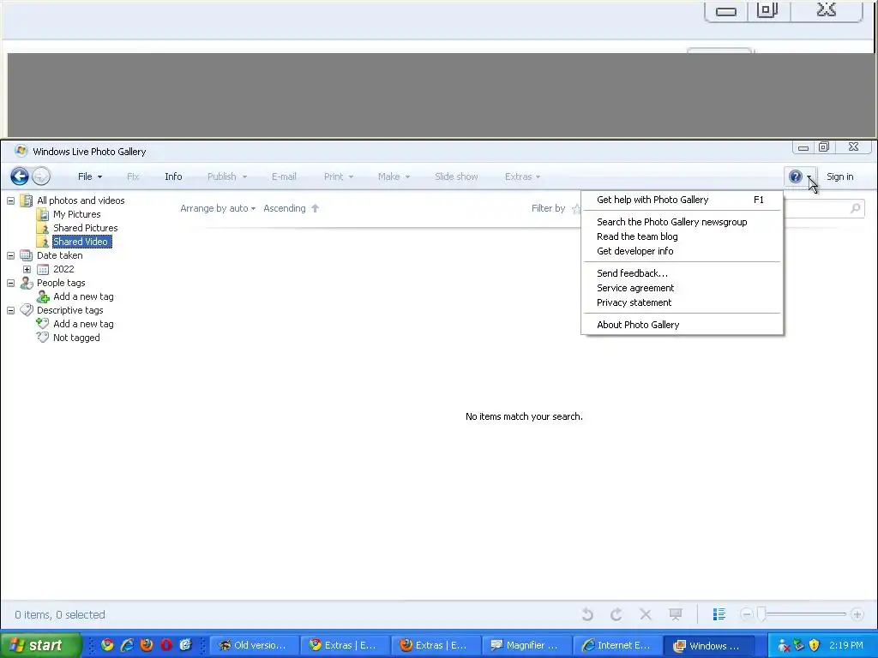Viewport: 878px width, 658px height.
Task: Open the Start menu
Action: tap(40, 645)
